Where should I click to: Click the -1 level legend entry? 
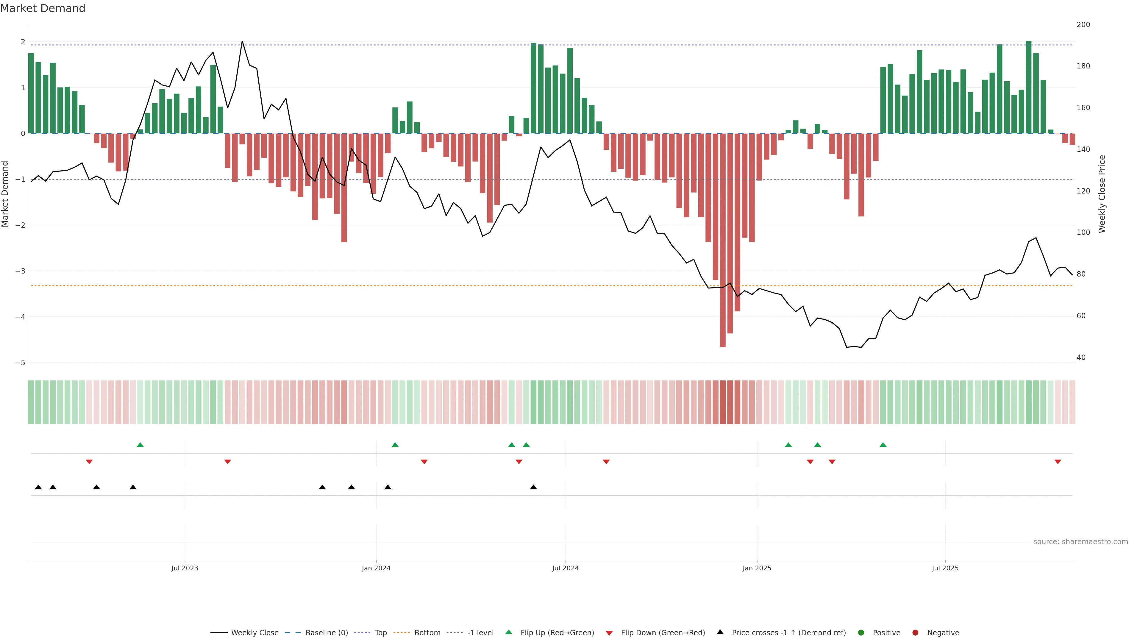pyautogui.click(x=480, y=633)
